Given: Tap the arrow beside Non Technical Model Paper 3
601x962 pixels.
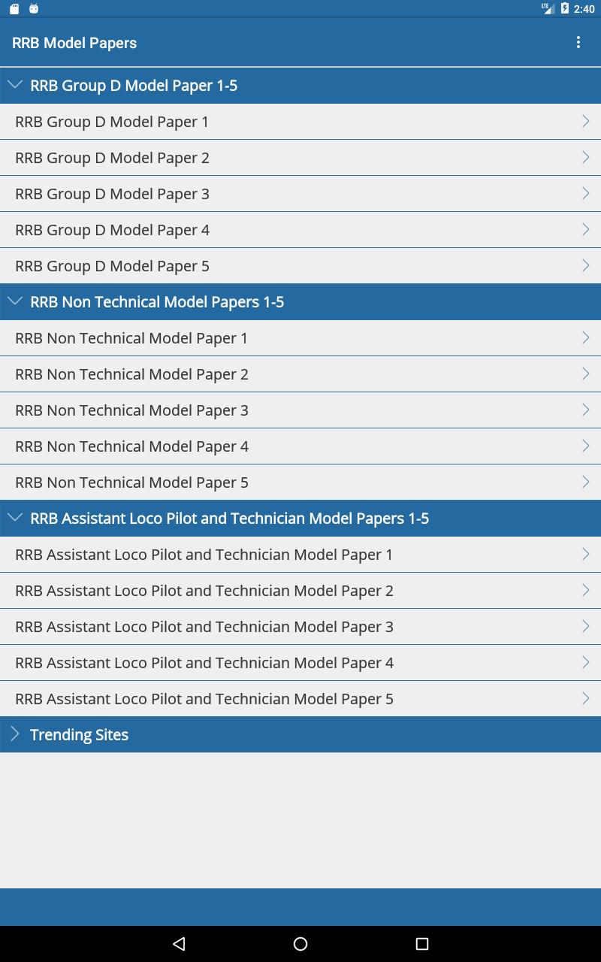Looking at the screenshot, I should coord(586,410).
